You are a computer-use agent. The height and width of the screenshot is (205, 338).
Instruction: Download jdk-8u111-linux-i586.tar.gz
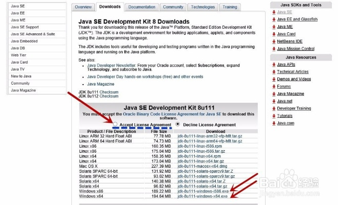tap(201, 151)
